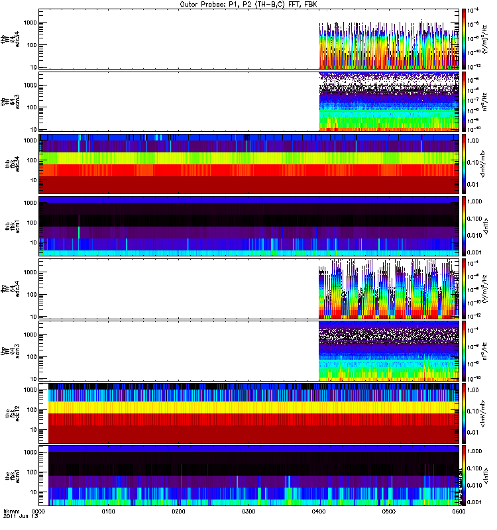
Task: Click '0.10' color bar tick of thc fbk edc12
Action: tap(473, 411)
